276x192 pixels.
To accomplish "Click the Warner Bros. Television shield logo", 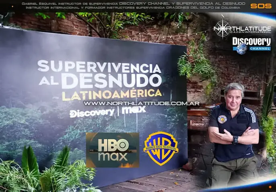I will click(161, 149).
